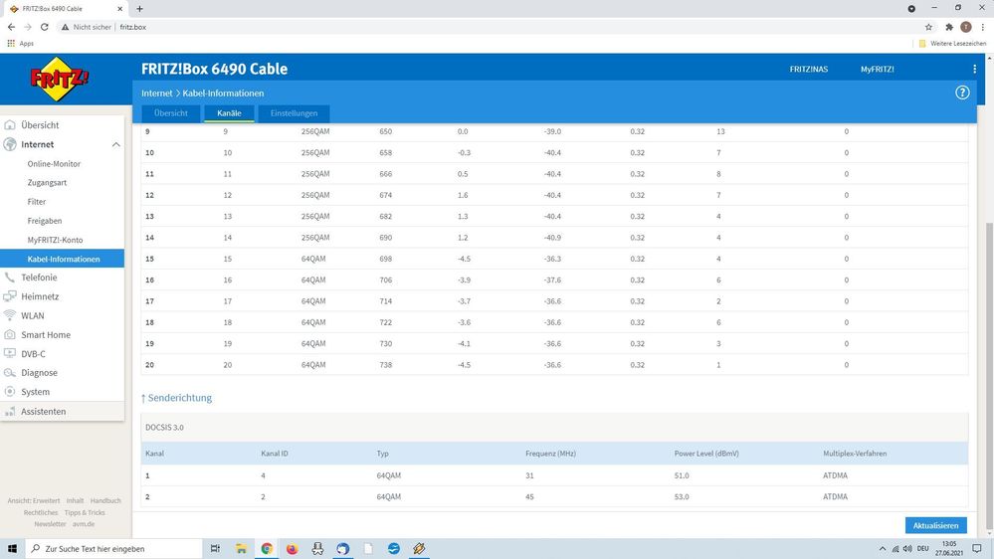This screenshot has width=994, height=559.
Task: Open Firefox from taskbar
Action: click(292, 549)
